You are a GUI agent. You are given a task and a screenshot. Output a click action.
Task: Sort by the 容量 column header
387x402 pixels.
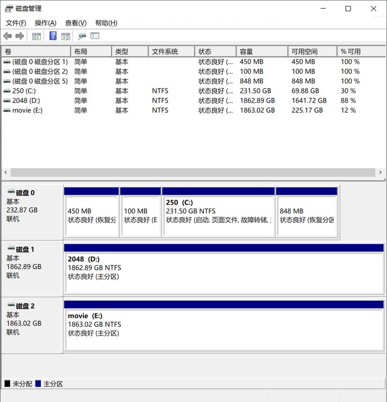[x=262, y=52]
